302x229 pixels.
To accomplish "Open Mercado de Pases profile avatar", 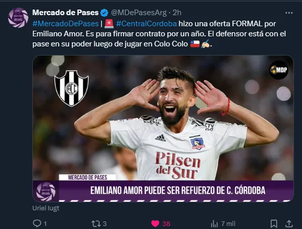I will (18, 18).
